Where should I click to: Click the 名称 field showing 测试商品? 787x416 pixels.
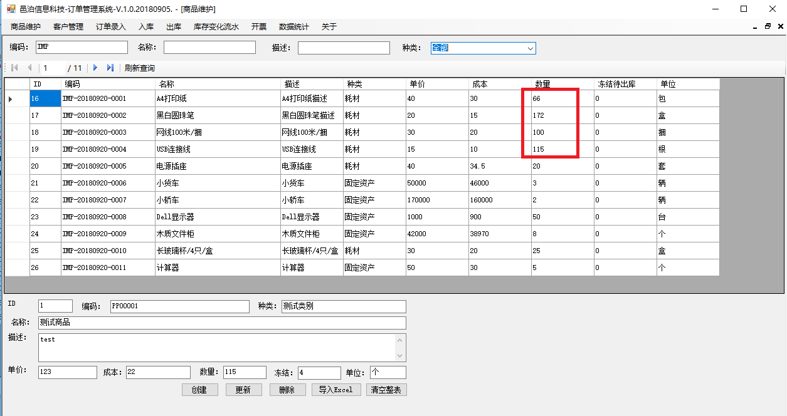pos(222,323)
